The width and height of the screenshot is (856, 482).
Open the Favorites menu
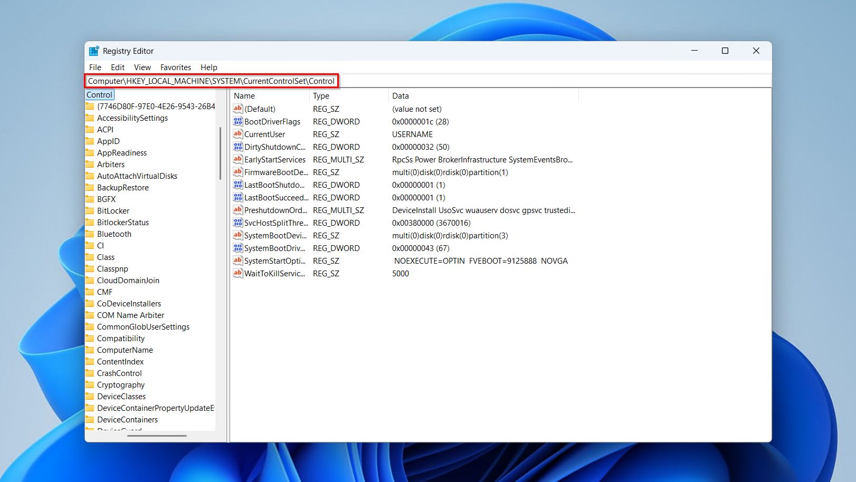[175, 68]
